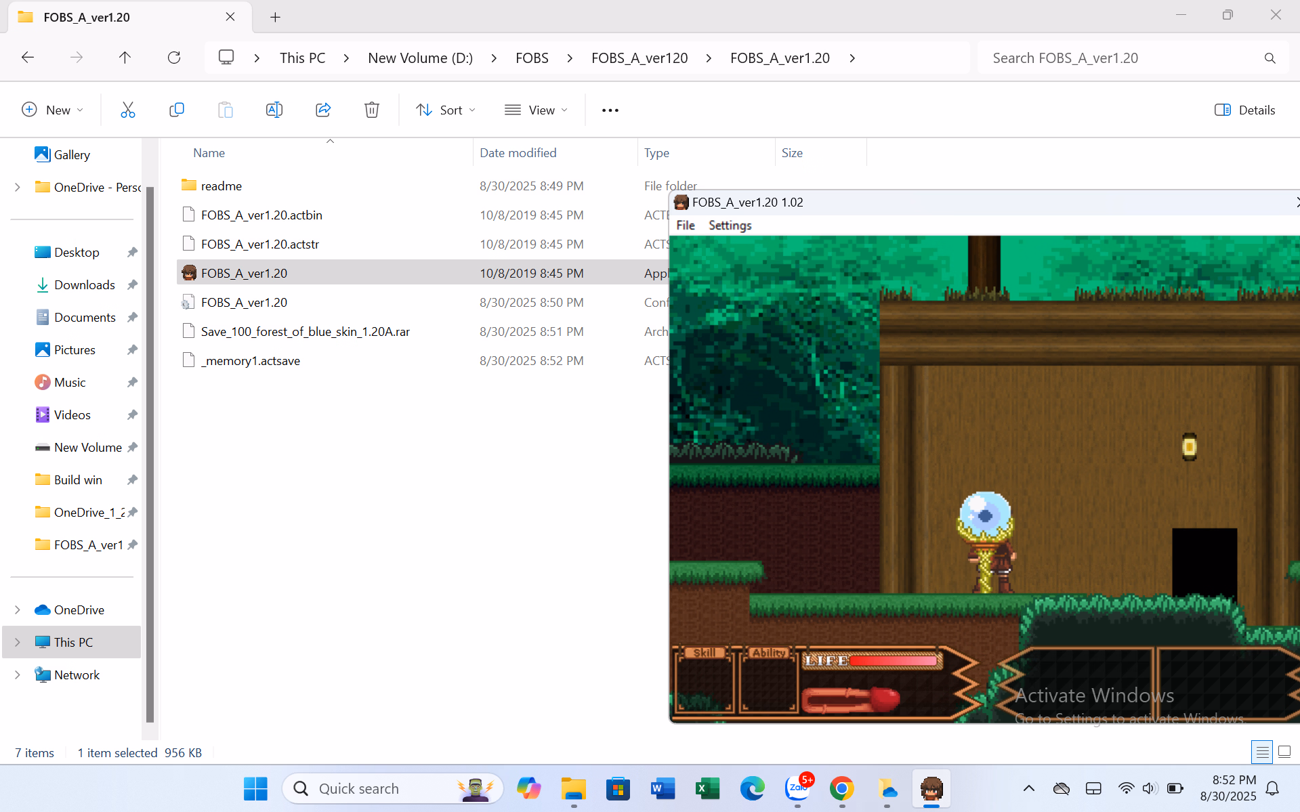This screenshot has width=1300, height=812.
Task: Expand the This PC tree node
Action: (x=18, y=642)
